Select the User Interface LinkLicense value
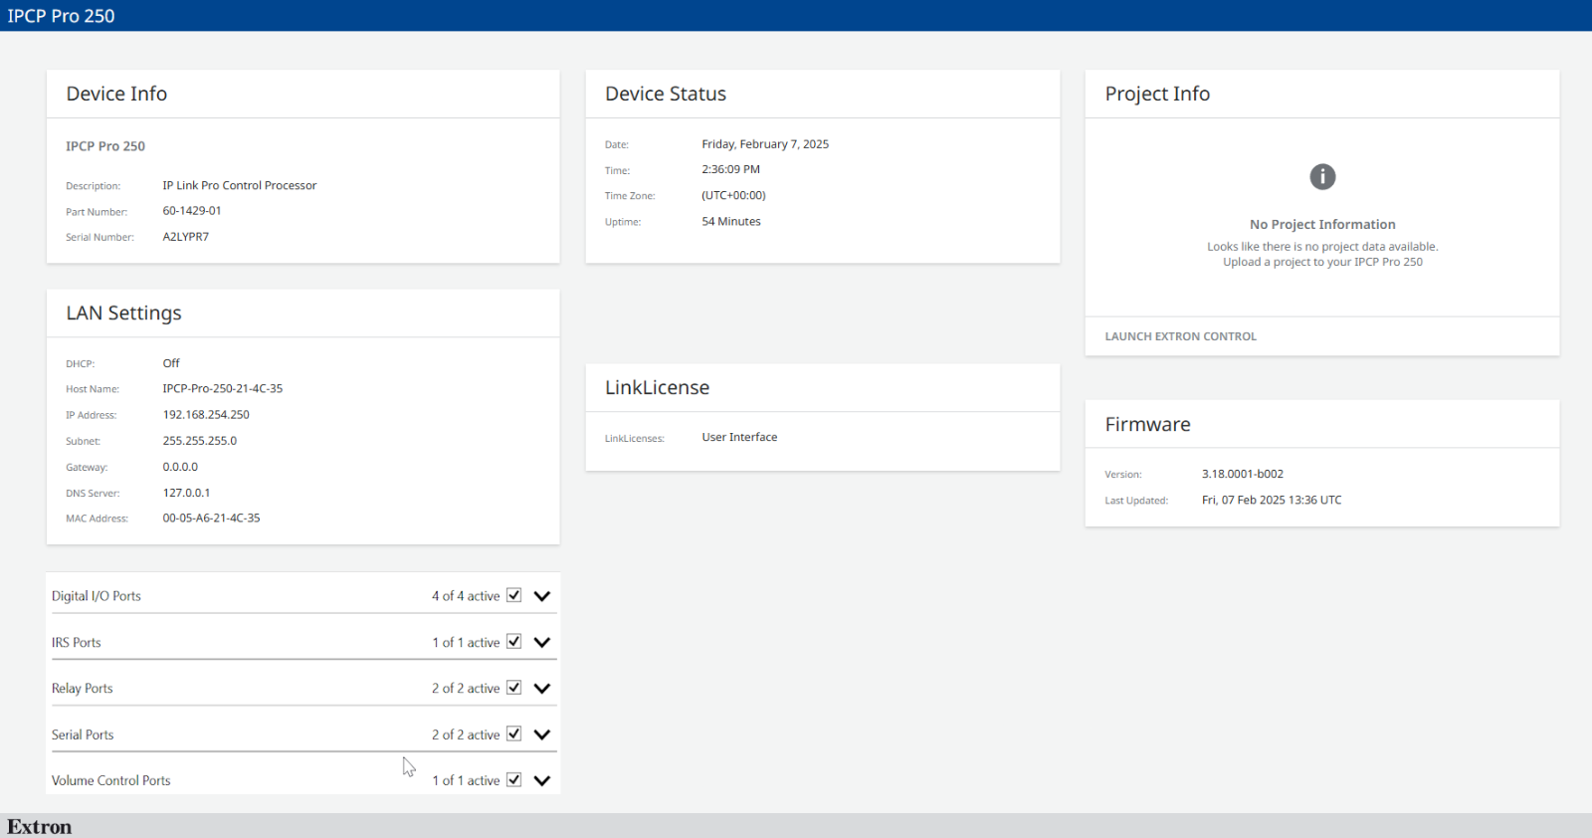1592x838 pixels. pos(739,437)
